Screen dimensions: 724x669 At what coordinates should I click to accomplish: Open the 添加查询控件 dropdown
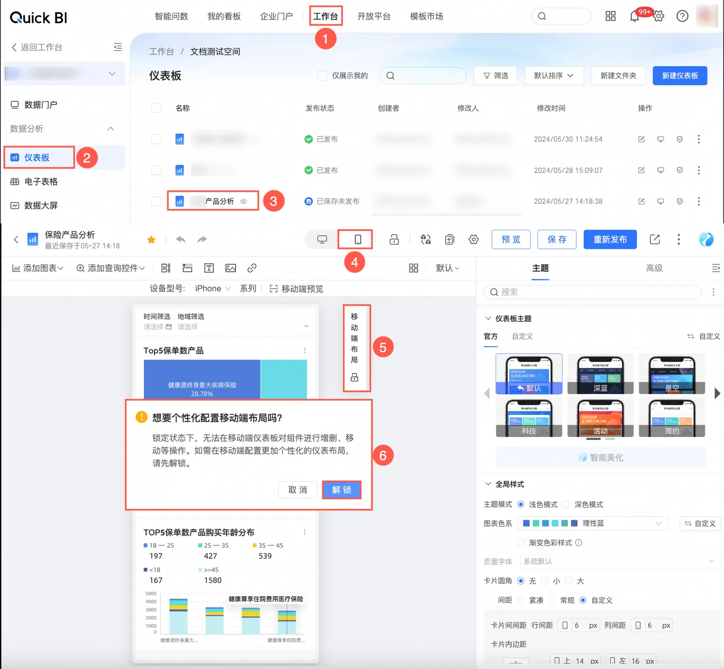111,268
